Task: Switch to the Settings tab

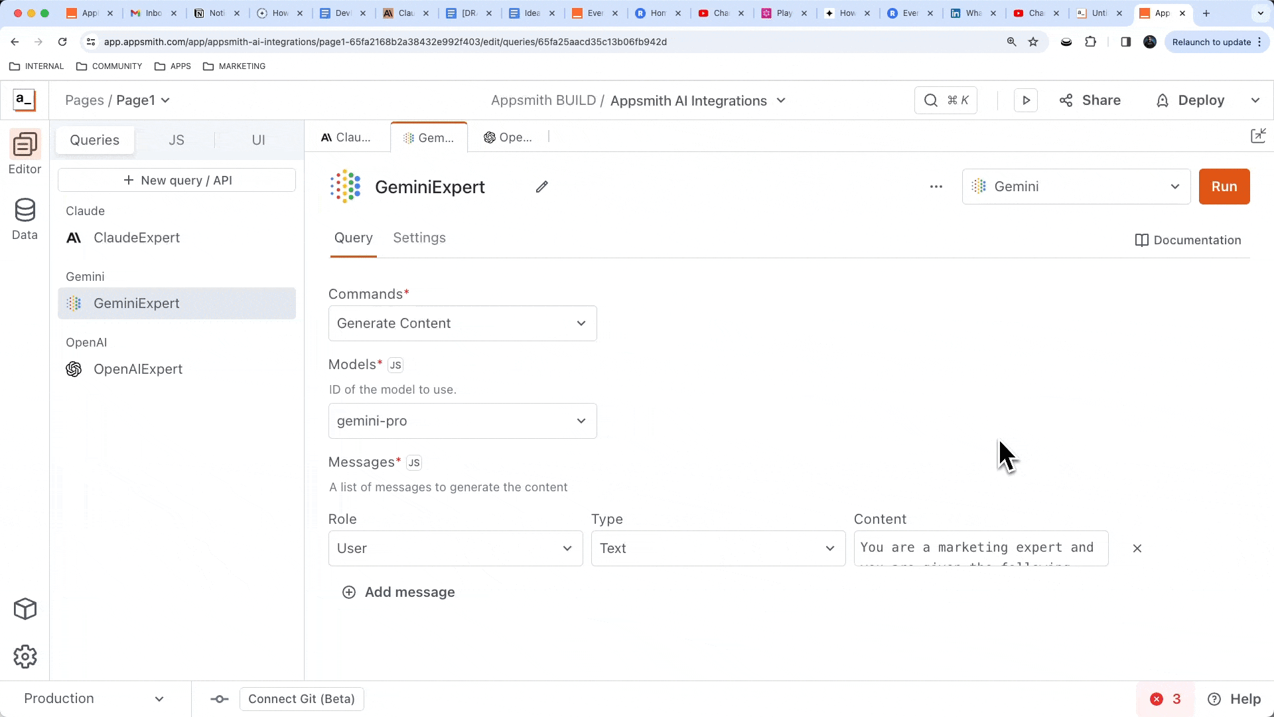Action: tap(419, 238)
